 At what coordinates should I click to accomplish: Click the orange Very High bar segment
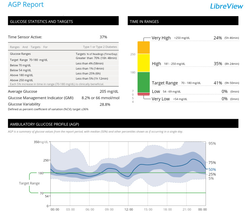pos(144,48)
